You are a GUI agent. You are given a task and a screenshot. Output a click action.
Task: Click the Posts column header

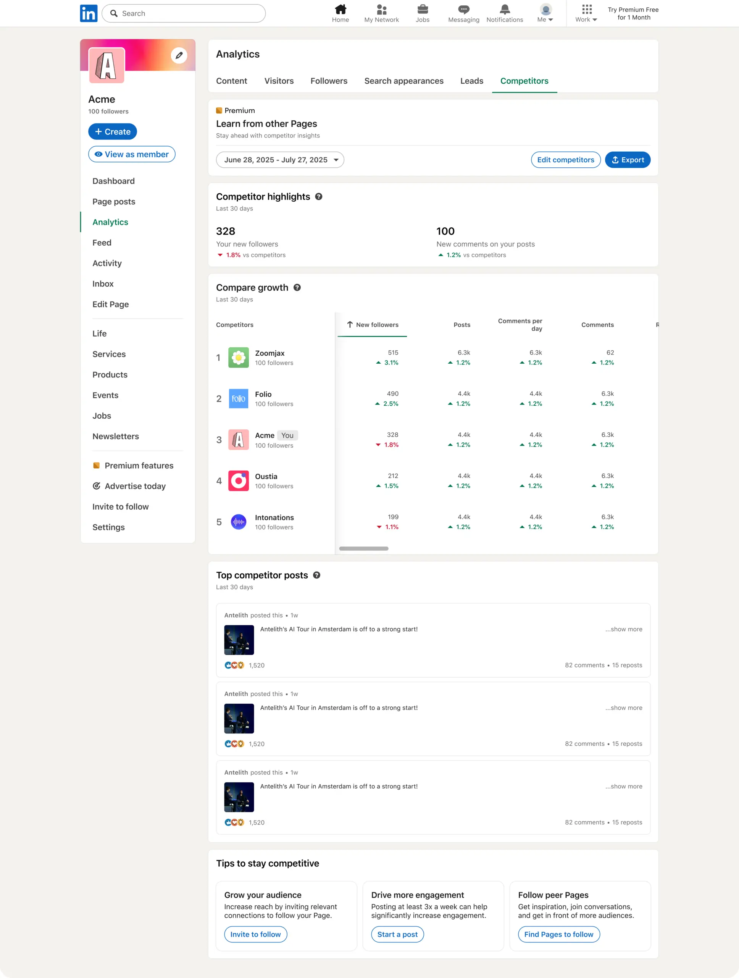click(x=461, y=325)
